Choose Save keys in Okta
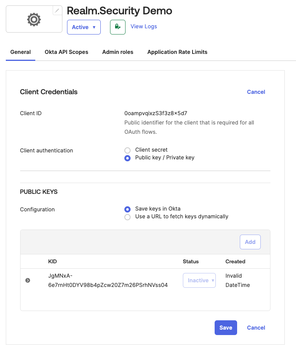Viewport: 296px width, 349px height. (x=127, y=209)
